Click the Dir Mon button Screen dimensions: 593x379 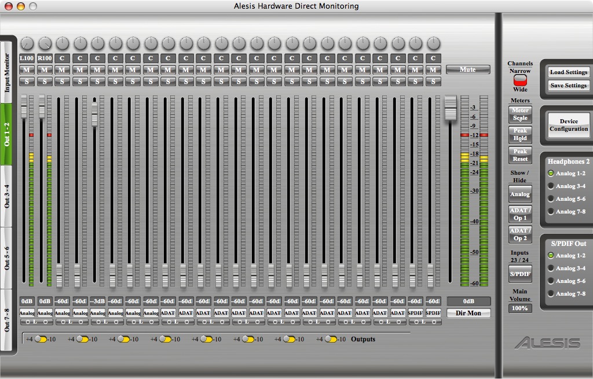coord(468,313)
